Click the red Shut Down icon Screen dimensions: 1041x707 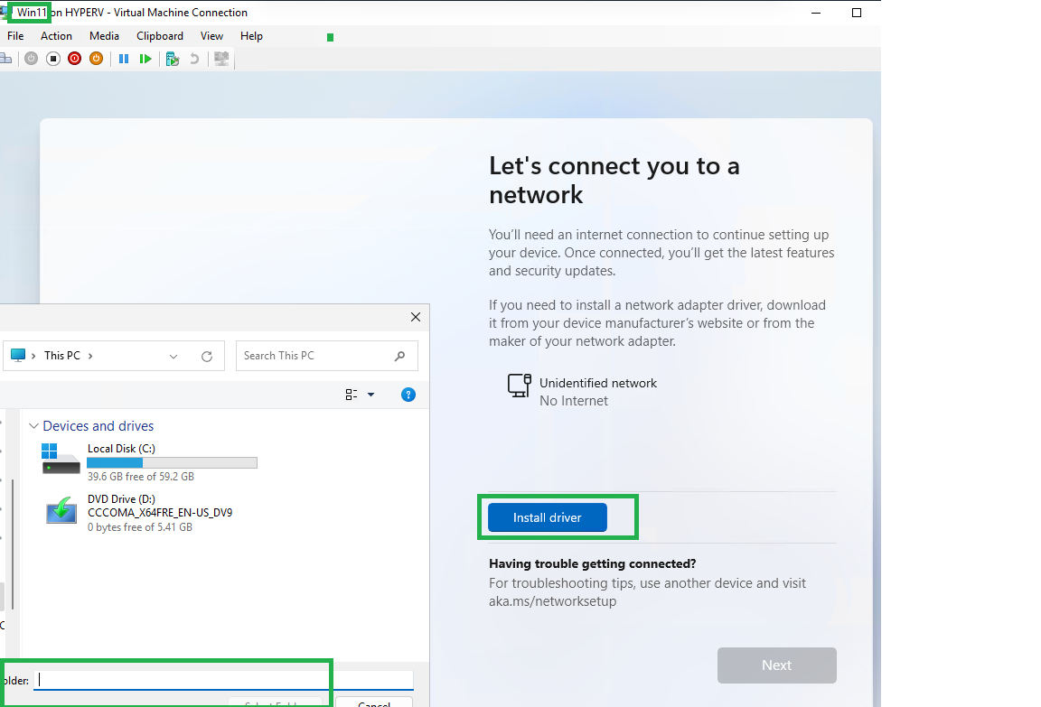click(74, 59)
